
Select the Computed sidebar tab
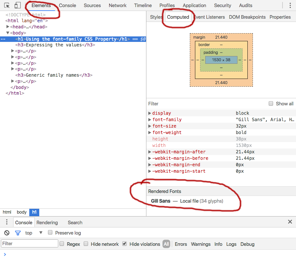point(178,17)
